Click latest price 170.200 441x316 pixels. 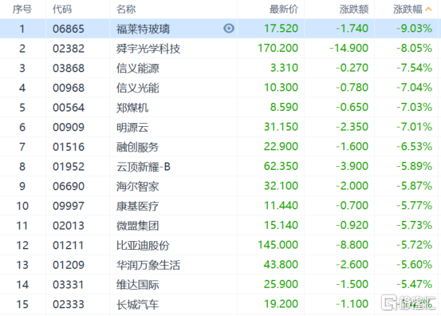[x=278, y=48]
